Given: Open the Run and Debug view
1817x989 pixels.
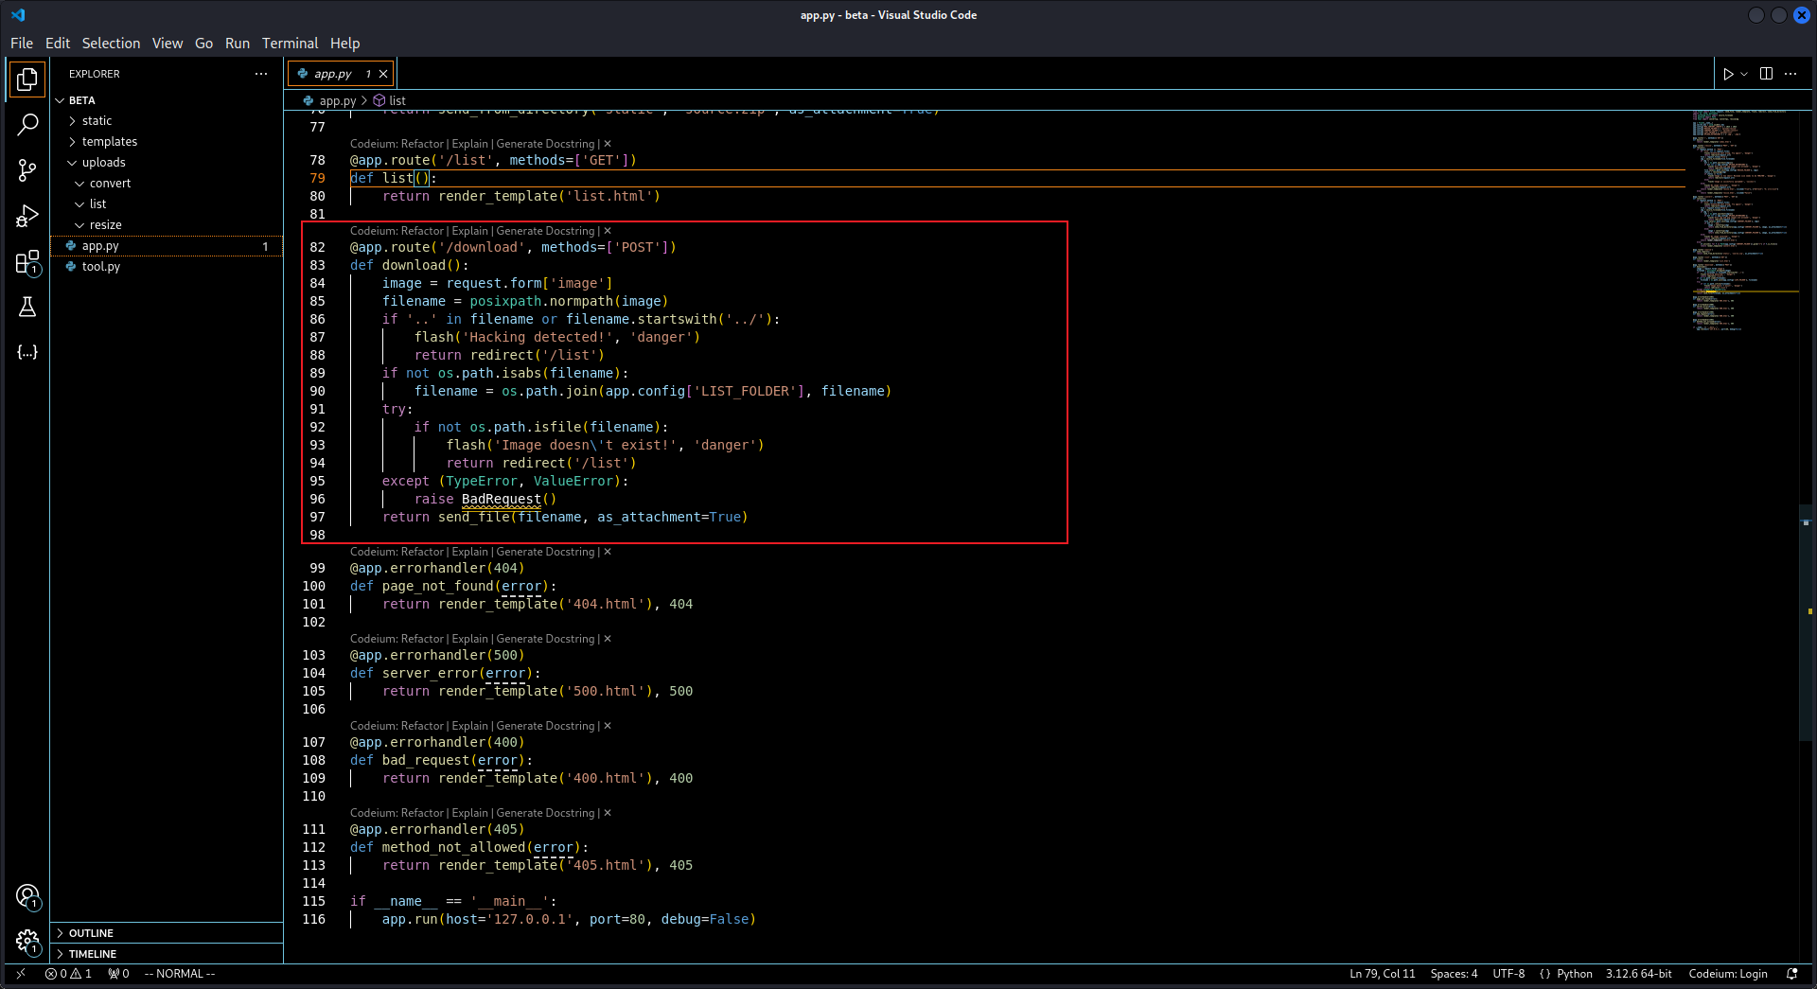Looking at the screenshot, I should coord(27,216).
